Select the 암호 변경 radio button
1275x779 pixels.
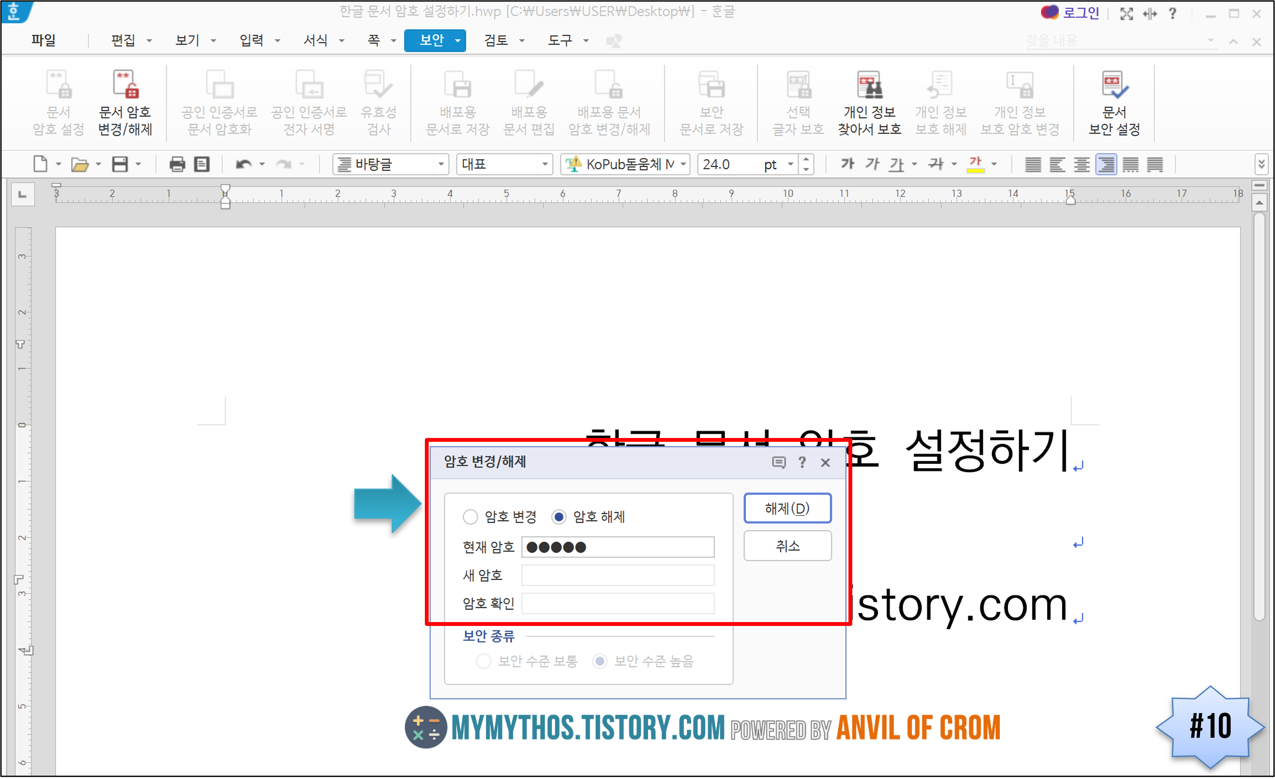pyautogui.click(x=470, y=516)
